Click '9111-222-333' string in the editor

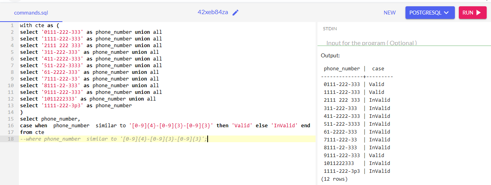pos(62,92)
